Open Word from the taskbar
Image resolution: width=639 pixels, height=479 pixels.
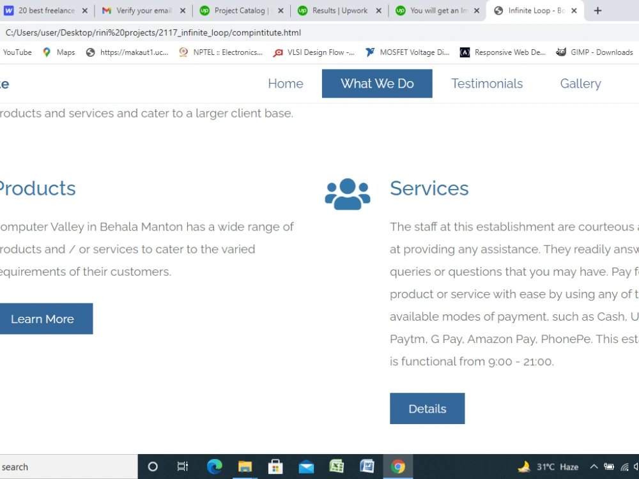coord(367,467)
